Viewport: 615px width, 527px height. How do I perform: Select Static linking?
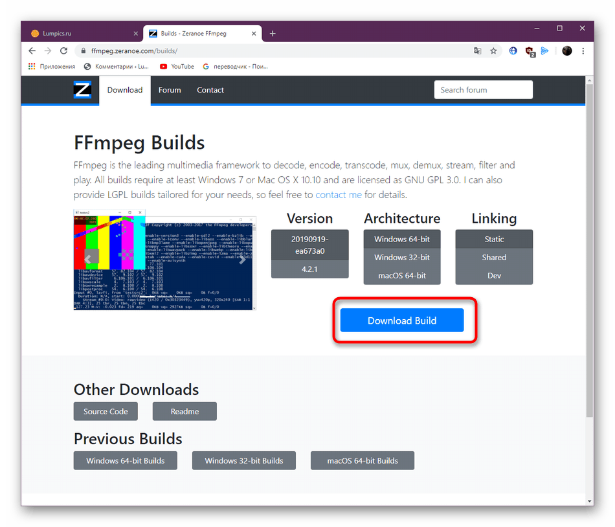pyautogui.click(x=494, y=239)
